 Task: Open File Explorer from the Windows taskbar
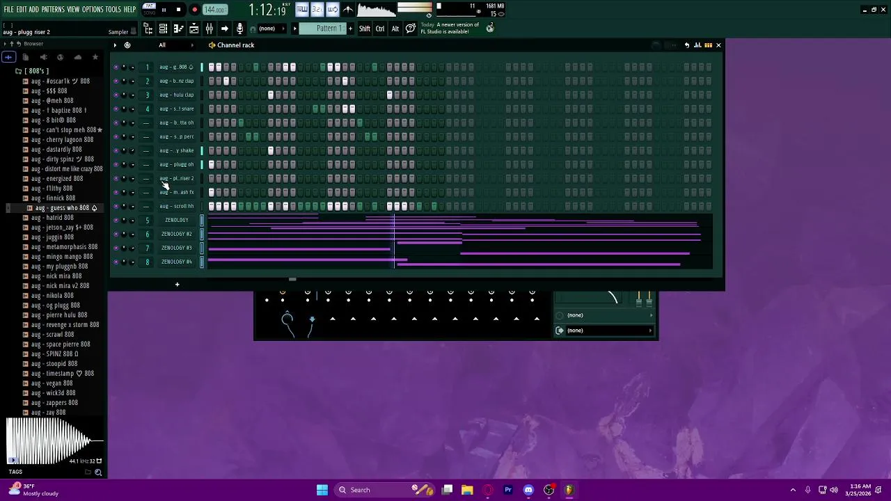467,490
